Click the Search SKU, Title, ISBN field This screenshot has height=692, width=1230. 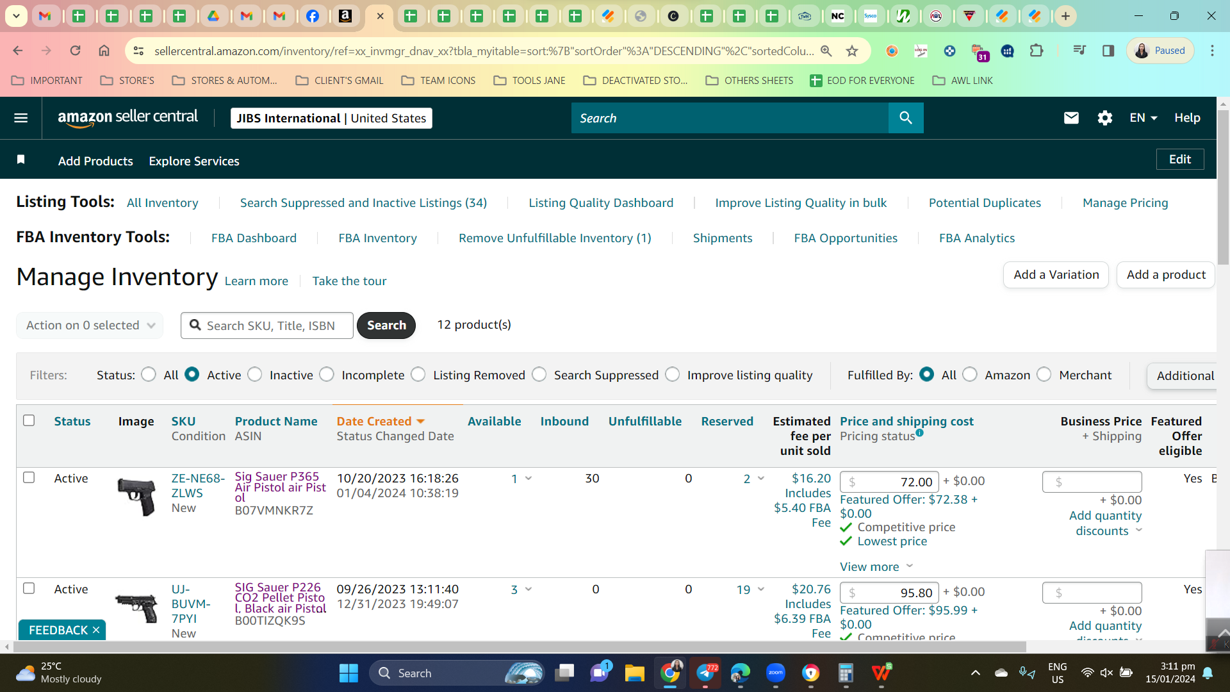(267, 325)
